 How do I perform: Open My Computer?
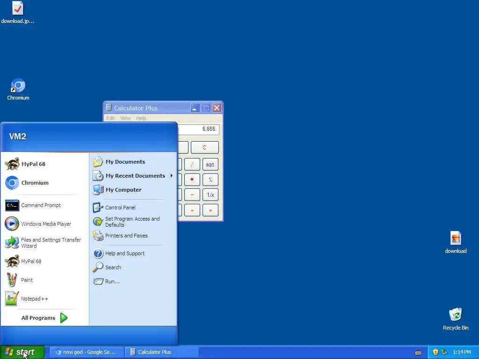tap(133, 190)
